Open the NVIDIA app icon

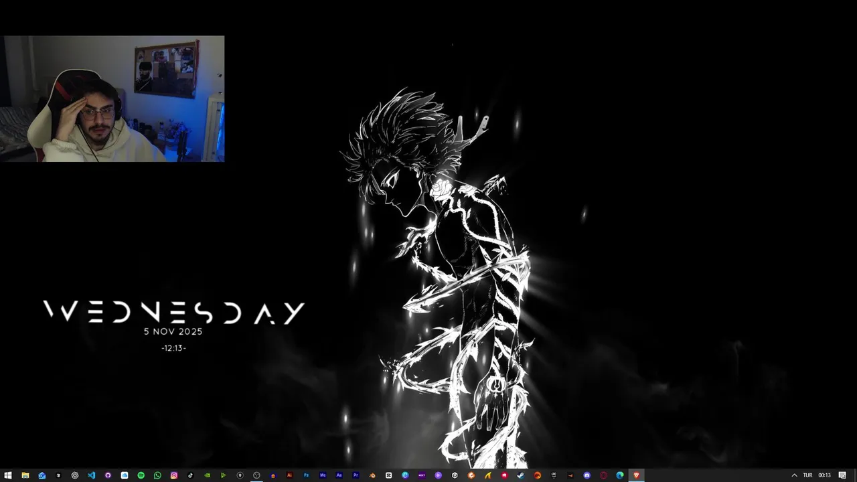click(x=207, y=475)
